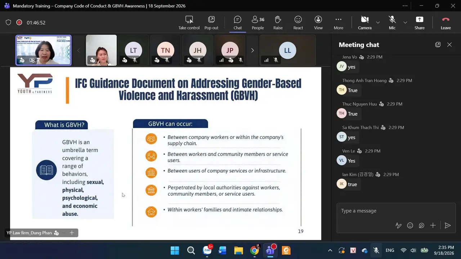
Task: Select the TN participant tile
Action: 165,50
